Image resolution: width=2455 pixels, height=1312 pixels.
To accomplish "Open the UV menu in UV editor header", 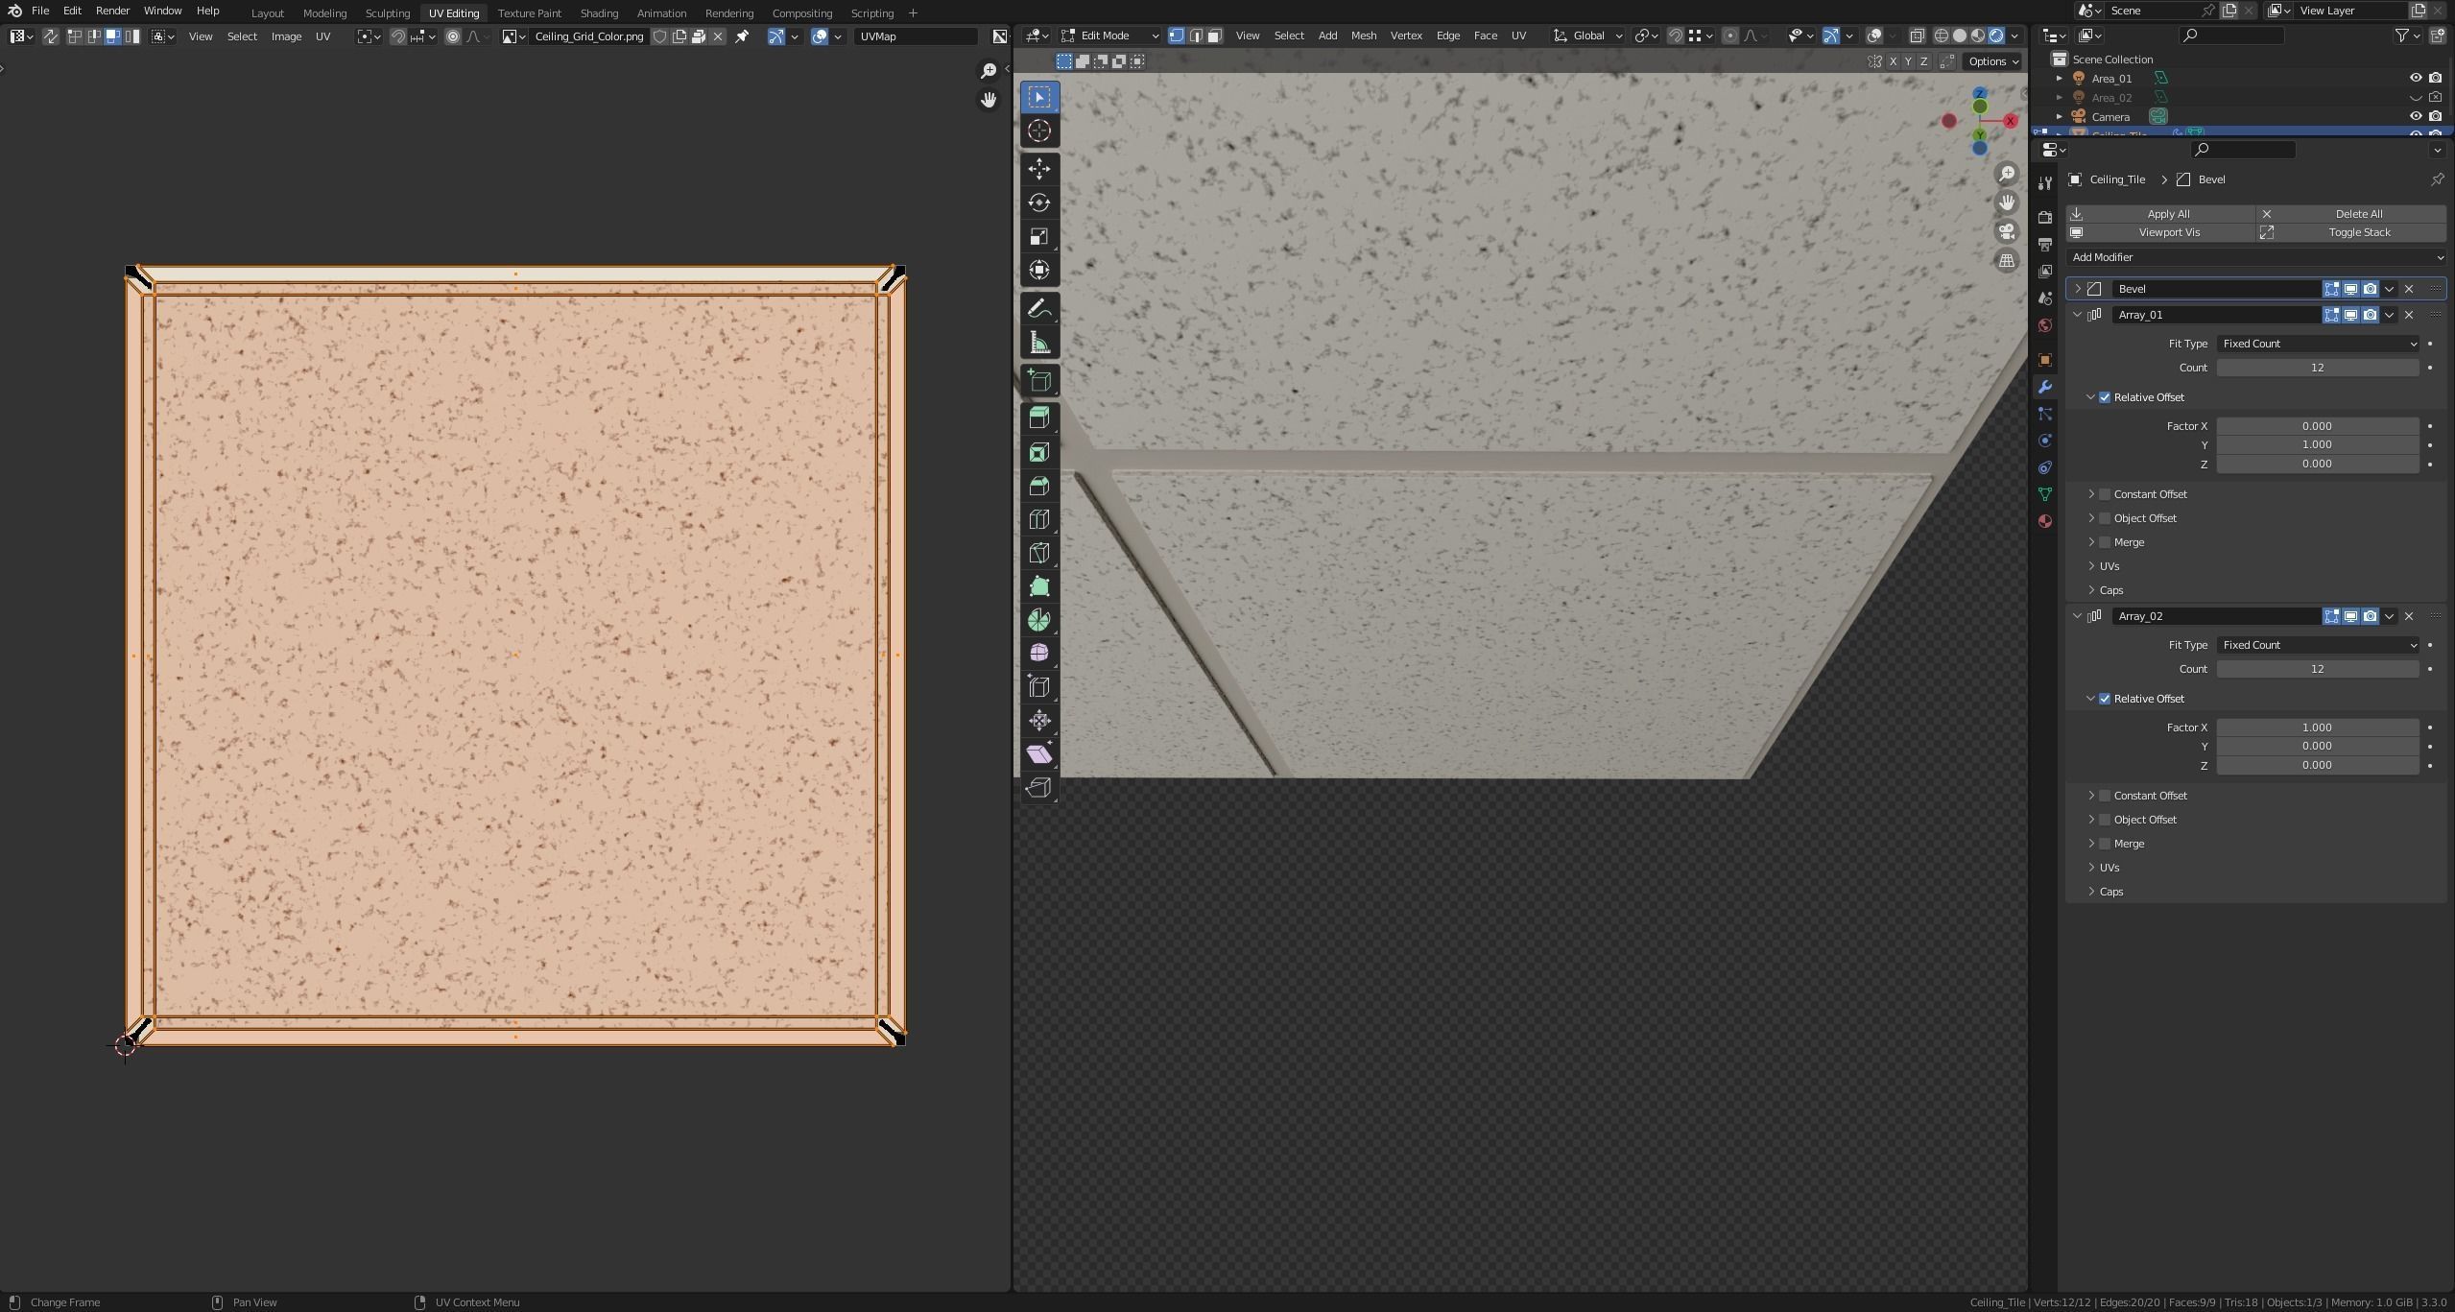I will (x=322, y=36).
